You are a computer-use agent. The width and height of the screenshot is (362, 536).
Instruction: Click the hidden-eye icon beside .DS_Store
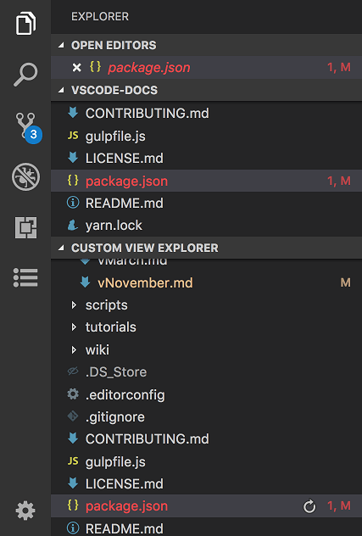click(x=73, y=371)
